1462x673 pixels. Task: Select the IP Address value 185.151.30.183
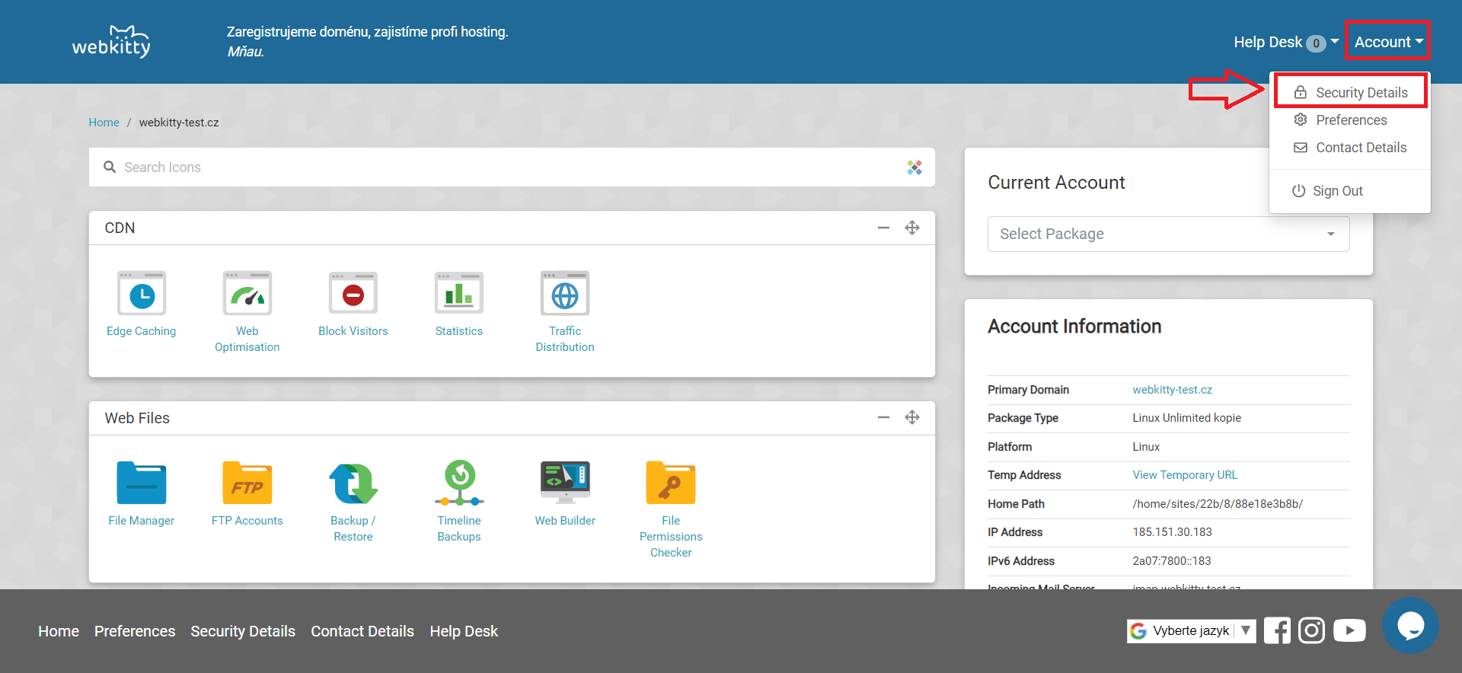pos(1172,532)
